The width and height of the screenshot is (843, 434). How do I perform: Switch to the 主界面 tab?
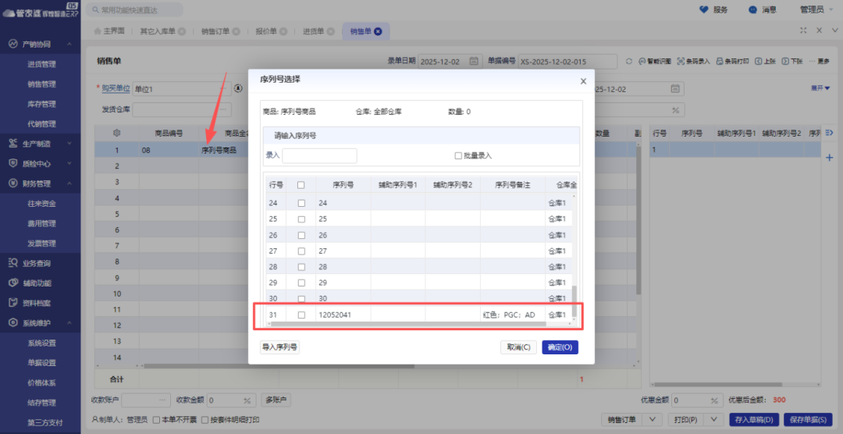[109, 31]
